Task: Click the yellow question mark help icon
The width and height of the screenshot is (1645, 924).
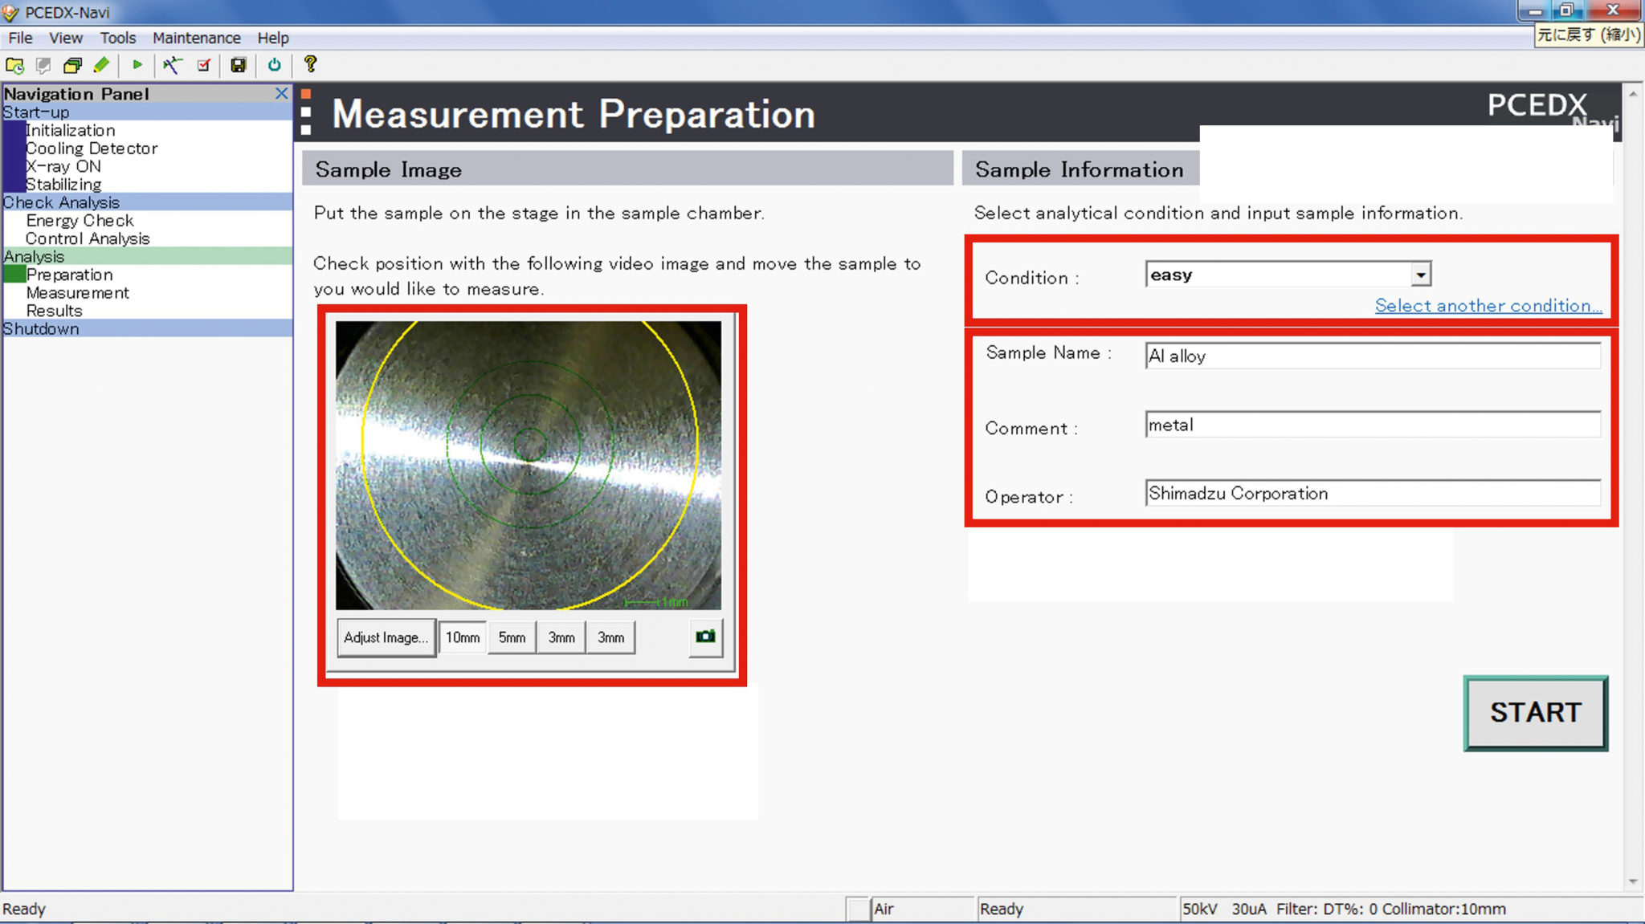Action: [x=311, y=64]
